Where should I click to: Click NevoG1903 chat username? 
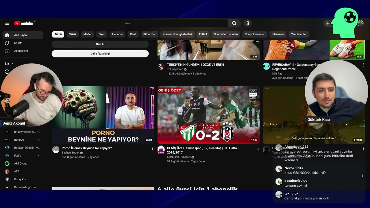coord(293,168)
